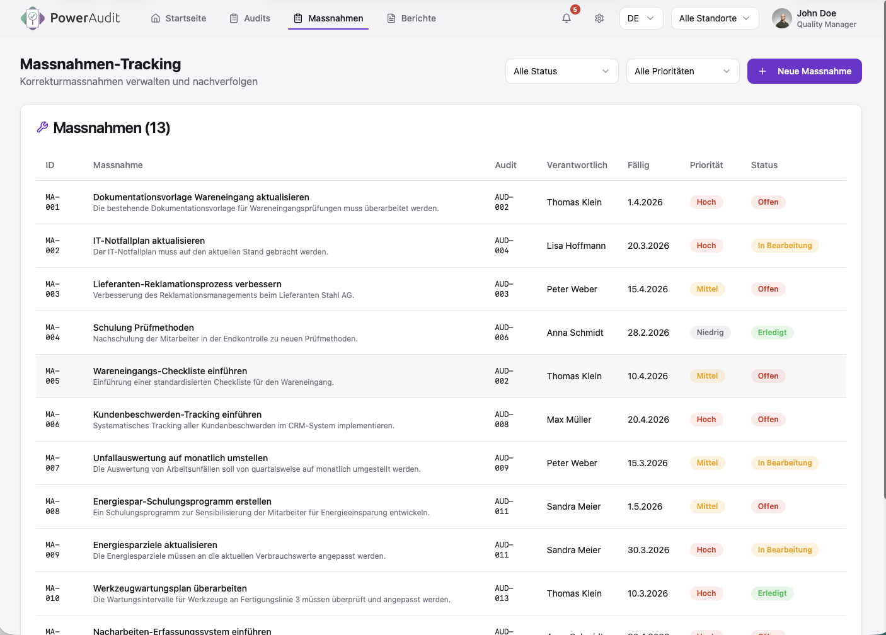Click the MA-007 ID cell
This screenshot has width=886, height=635.
tap(53, 463)
